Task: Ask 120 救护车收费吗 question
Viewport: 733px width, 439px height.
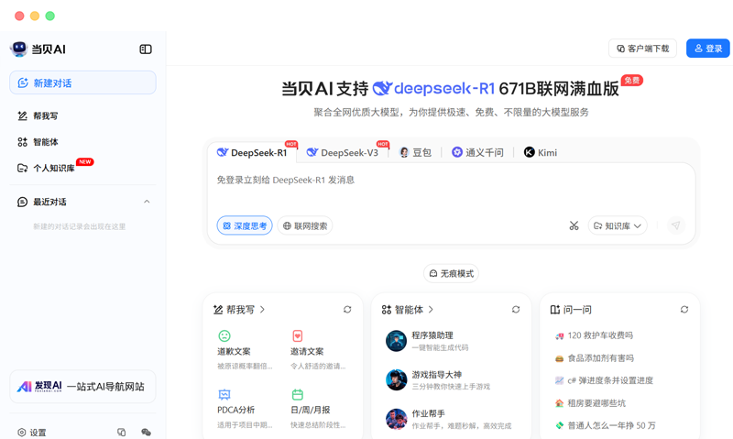Action: (600, 335)
